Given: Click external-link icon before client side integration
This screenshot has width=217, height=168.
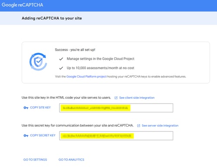Looking at the screenshot, I should (116, 98).
